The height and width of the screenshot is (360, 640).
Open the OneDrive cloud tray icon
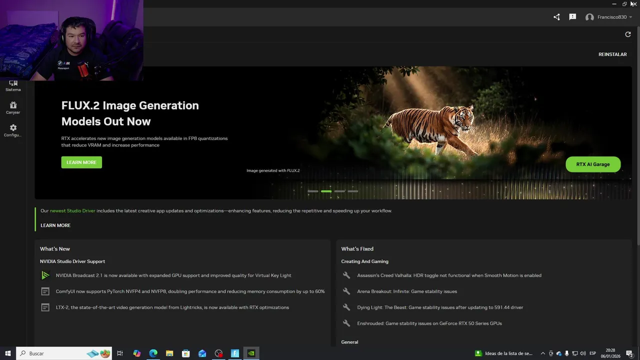pos(559,353)
